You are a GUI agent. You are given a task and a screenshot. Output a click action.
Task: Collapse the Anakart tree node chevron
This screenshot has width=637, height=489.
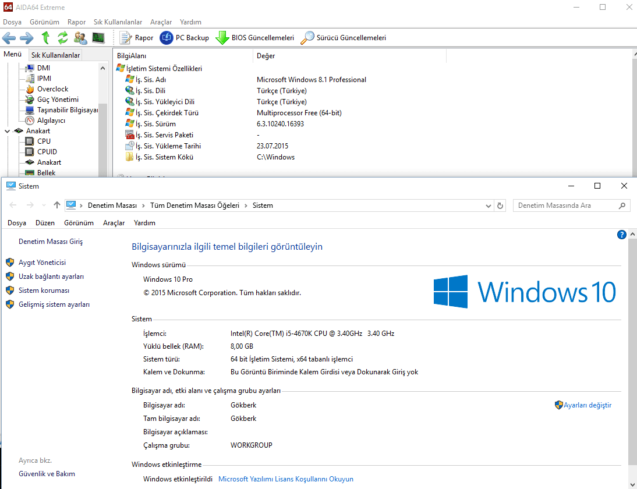(7, 131)
